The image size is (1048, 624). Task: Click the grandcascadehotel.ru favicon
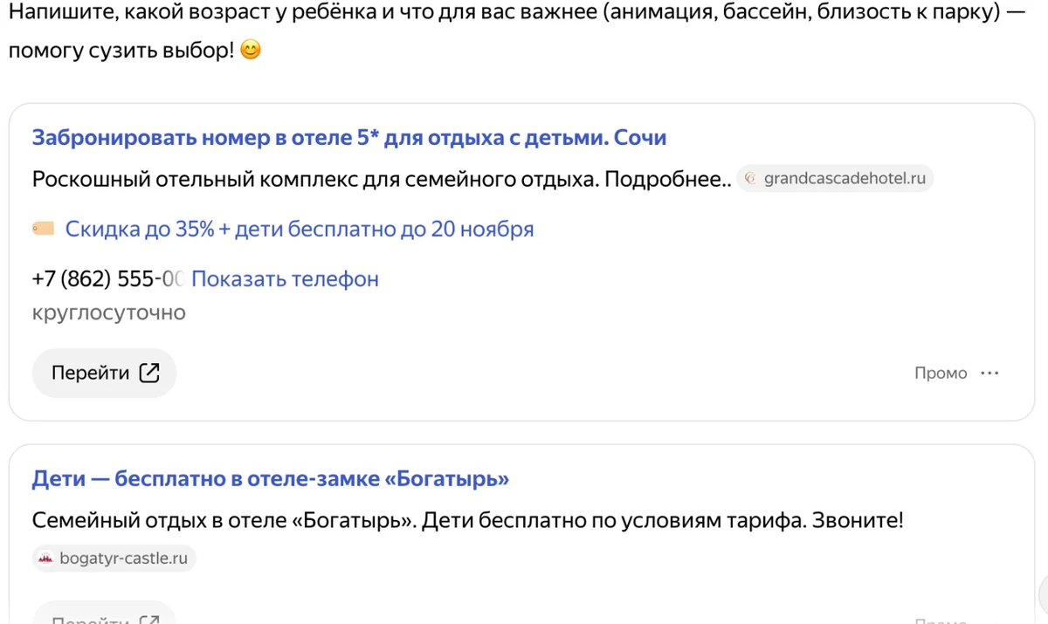click(x=750, y=179)
